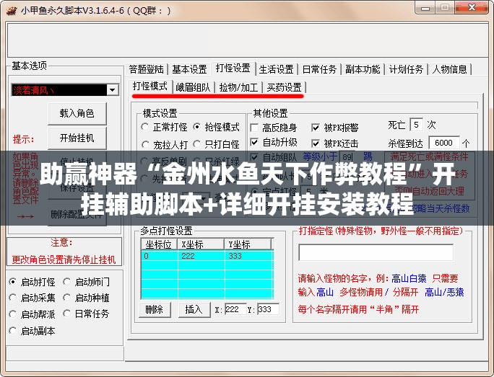
Task: Click the X坐标 column header
Action: click(x=201, y=244)
